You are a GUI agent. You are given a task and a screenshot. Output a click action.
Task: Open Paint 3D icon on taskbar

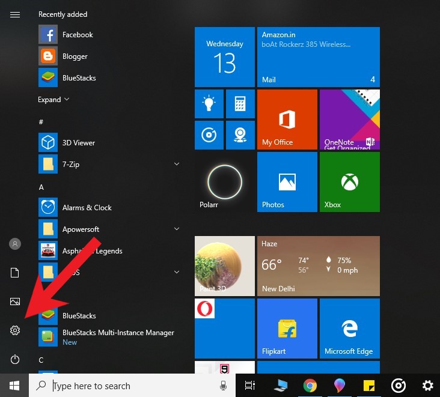click(x=340, y=385)
